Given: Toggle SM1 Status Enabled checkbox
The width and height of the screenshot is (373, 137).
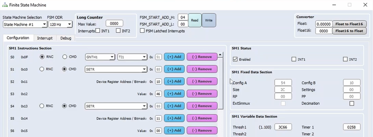Looking at the screenshot, I should tap(235, 59).
